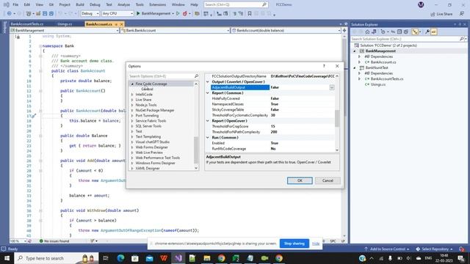Click the Hot Reload flame icon
Screen dimensions: 470x264
(185, 13)
